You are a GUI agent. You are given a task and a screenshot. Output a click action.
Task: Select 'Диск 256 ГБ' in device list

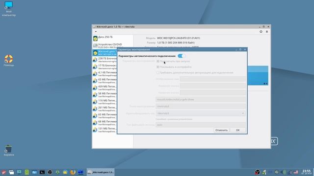[x=112, y=38]
